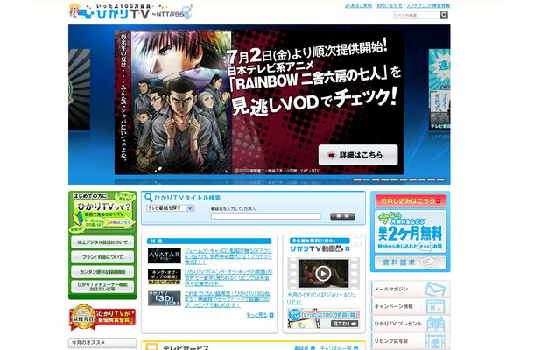Open プラン/料金について

pos(102,257)
